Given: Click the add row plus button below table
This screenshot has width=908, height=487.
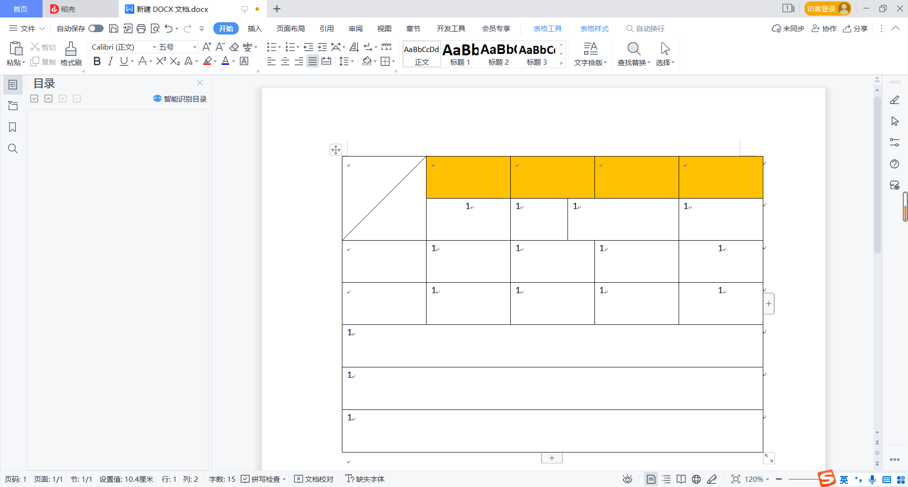Looking at the screenshot, I should tap(551, 458).
